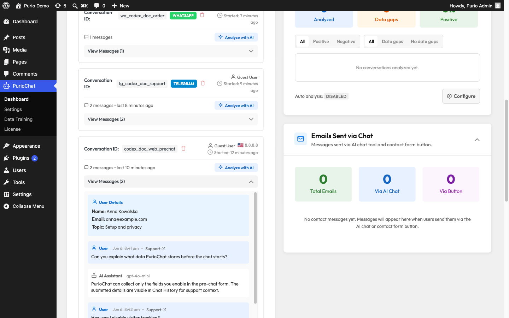Click the New plus icon

coord(114,6)
